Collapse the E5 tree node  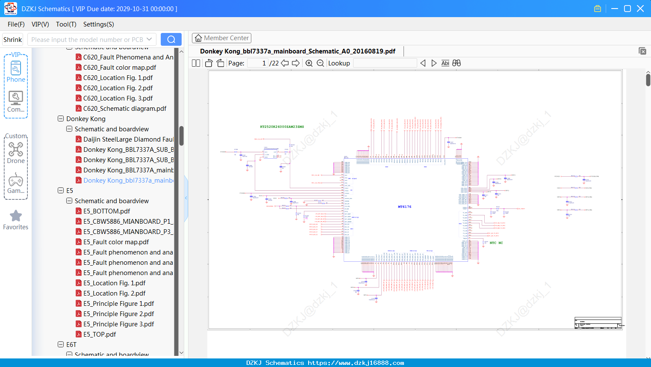pos(61,190)
